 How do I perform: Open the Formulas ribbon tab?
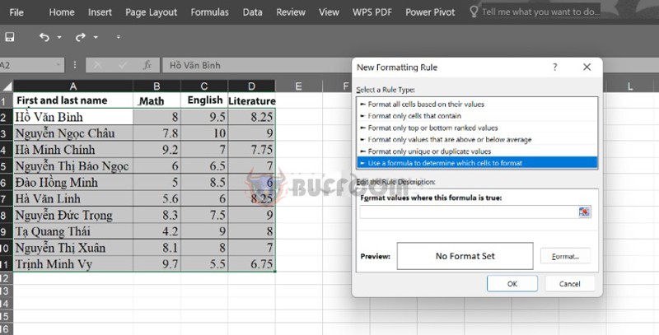click(x=210, y=12)
